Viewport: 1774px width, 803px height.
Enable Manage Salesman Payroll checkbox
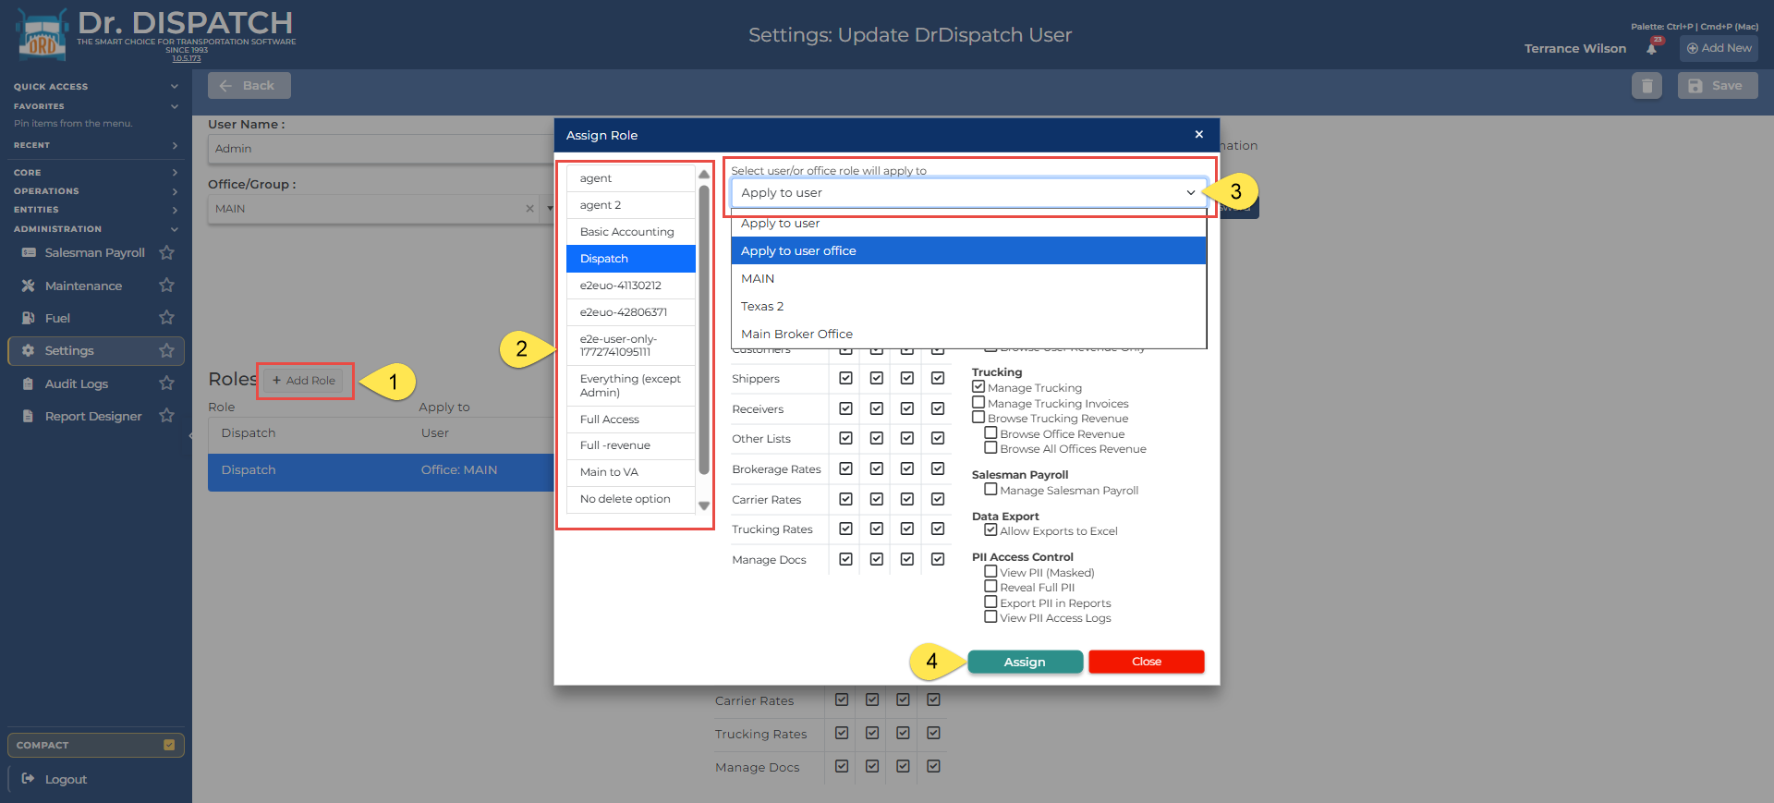(x=990, y=490)
